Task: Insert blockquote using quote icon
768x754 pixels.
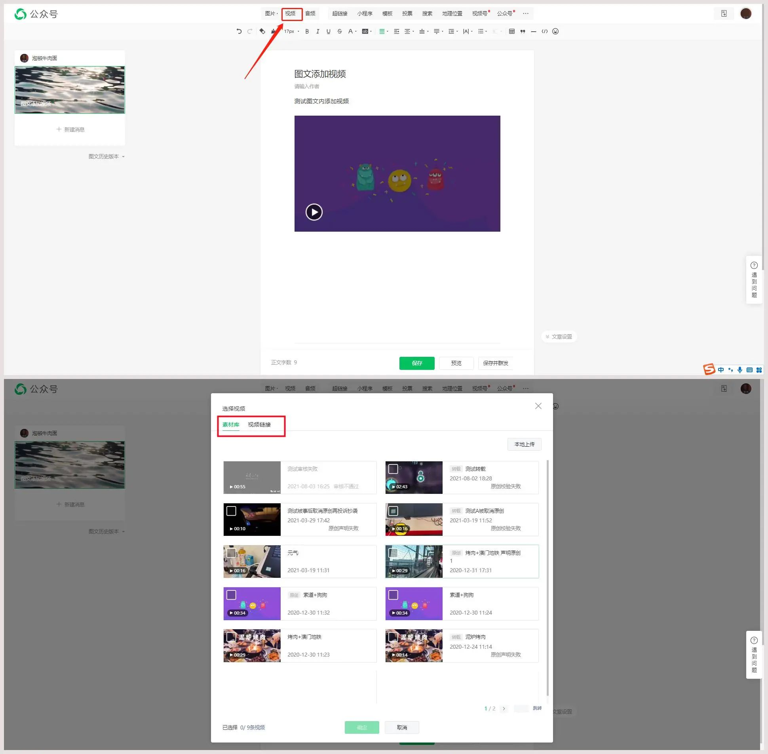Action: click(x=523, y=31)
